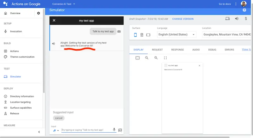Switch to the REQUEST tab
Screen dimensions: 253x138
(x=157, y=50)
